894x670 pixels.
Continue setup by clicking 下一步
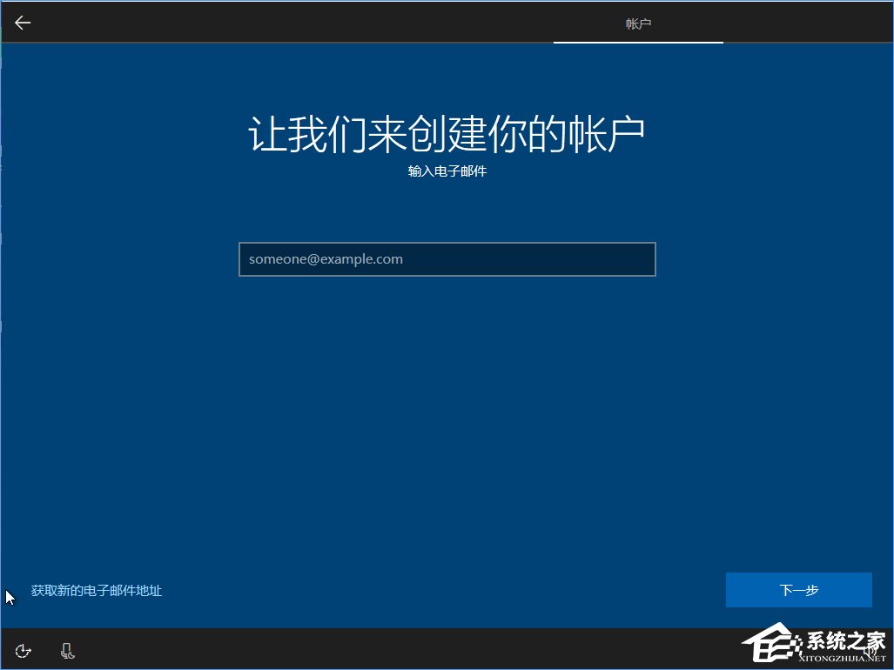[x=798, y=589]
